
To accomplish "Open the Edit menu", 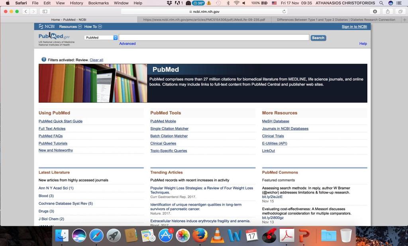I will coord(47,3).
